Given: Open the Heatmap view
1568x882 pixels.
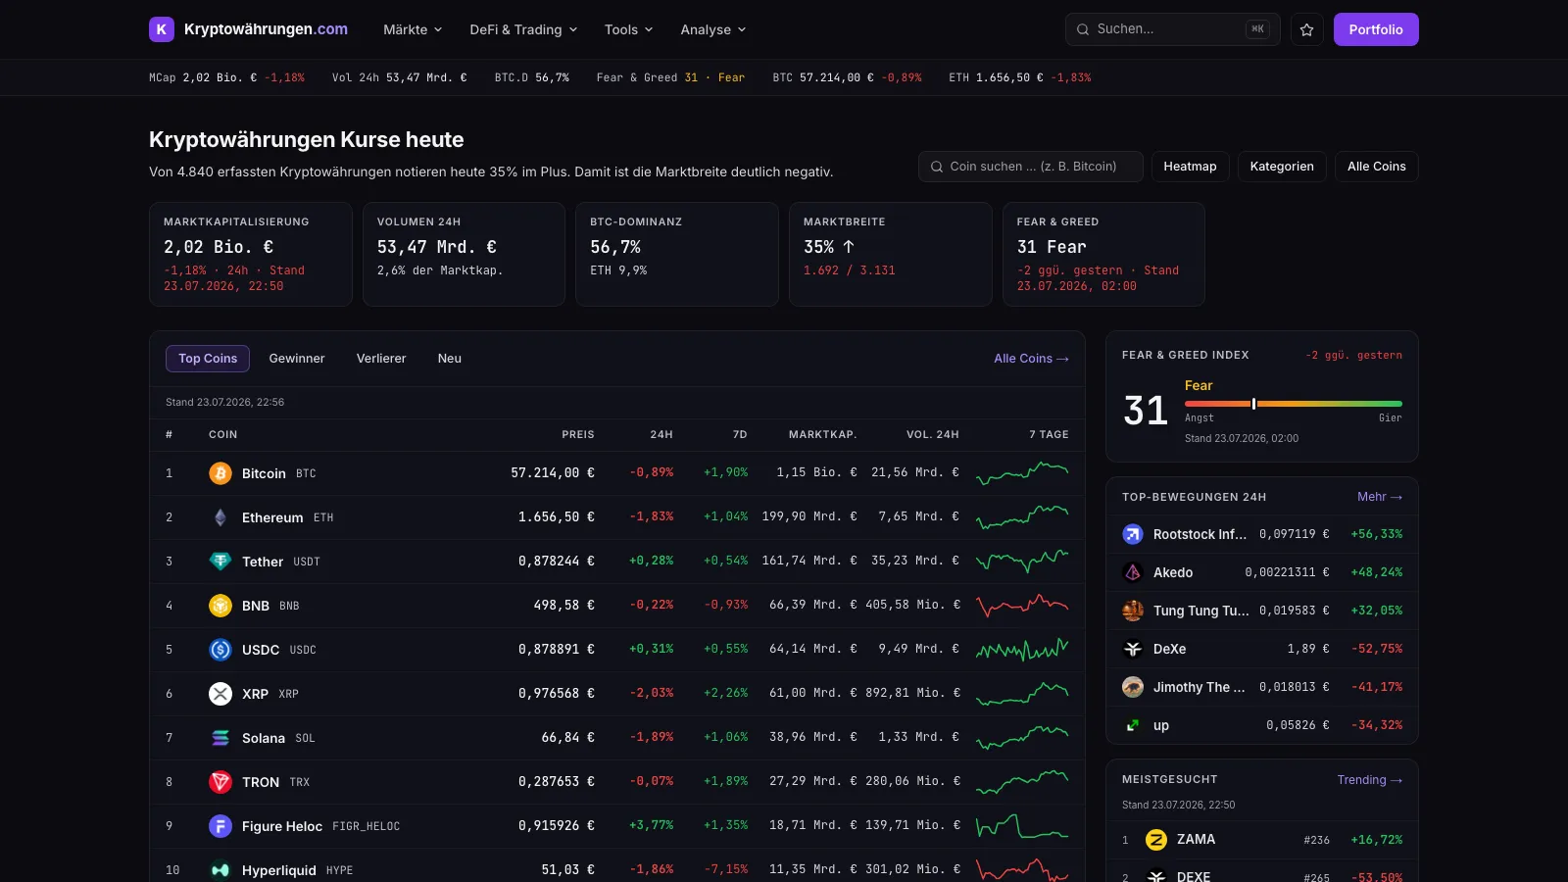Looking at the screenshot, I should click(1190, 167).
